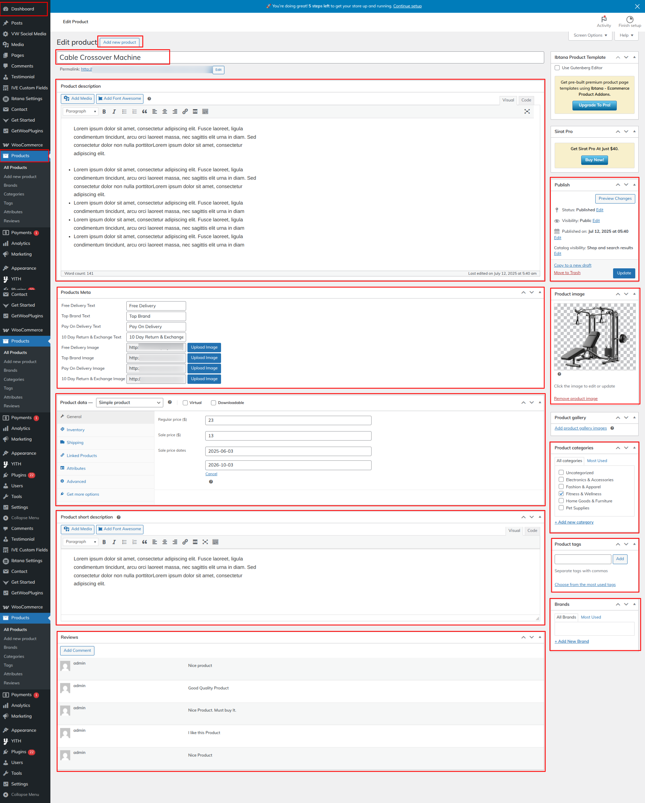Switch to Inventory tab in Product data
Screen dimensions: 645x803
click(76, 430)
